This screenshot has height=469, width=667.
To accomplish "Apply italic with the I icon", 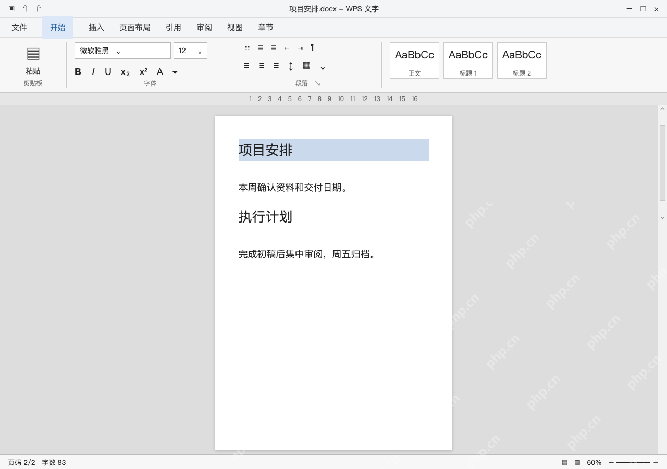I will [93, 72].
